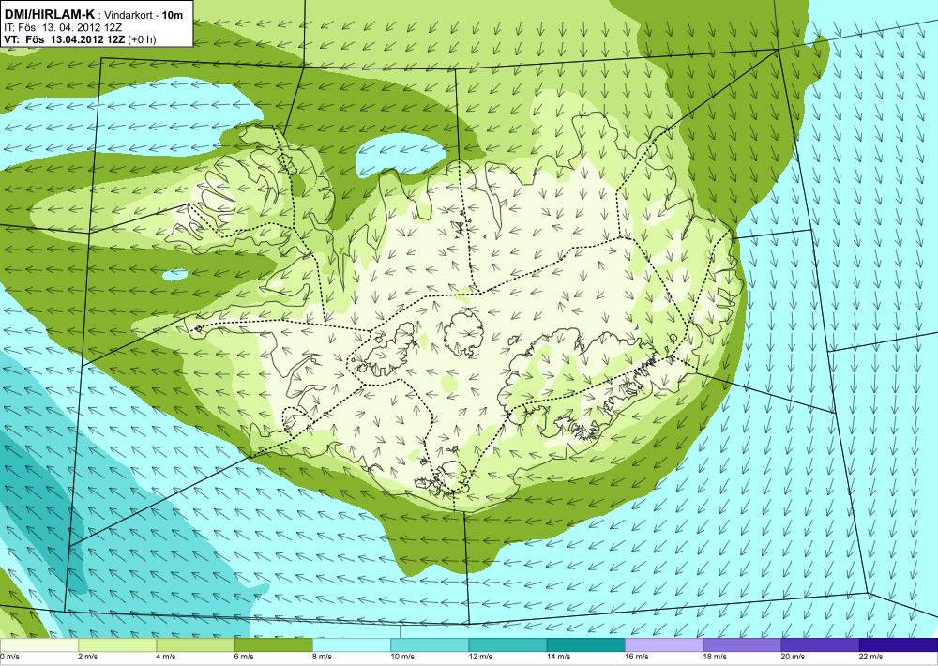The width and height of the screenshot is (938, 666).
Task: Click the "20 m/s" legend label
Action: pyautogui.click(x=794, y=657)
